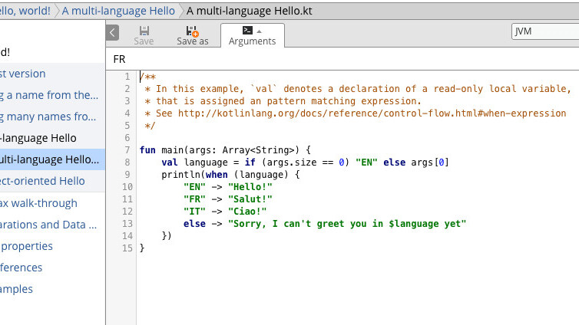Open the 'many names fro...' sidebar example
The height and width of the screenshot is (325, 579).
pyautogui.click(x=48, y=117)
